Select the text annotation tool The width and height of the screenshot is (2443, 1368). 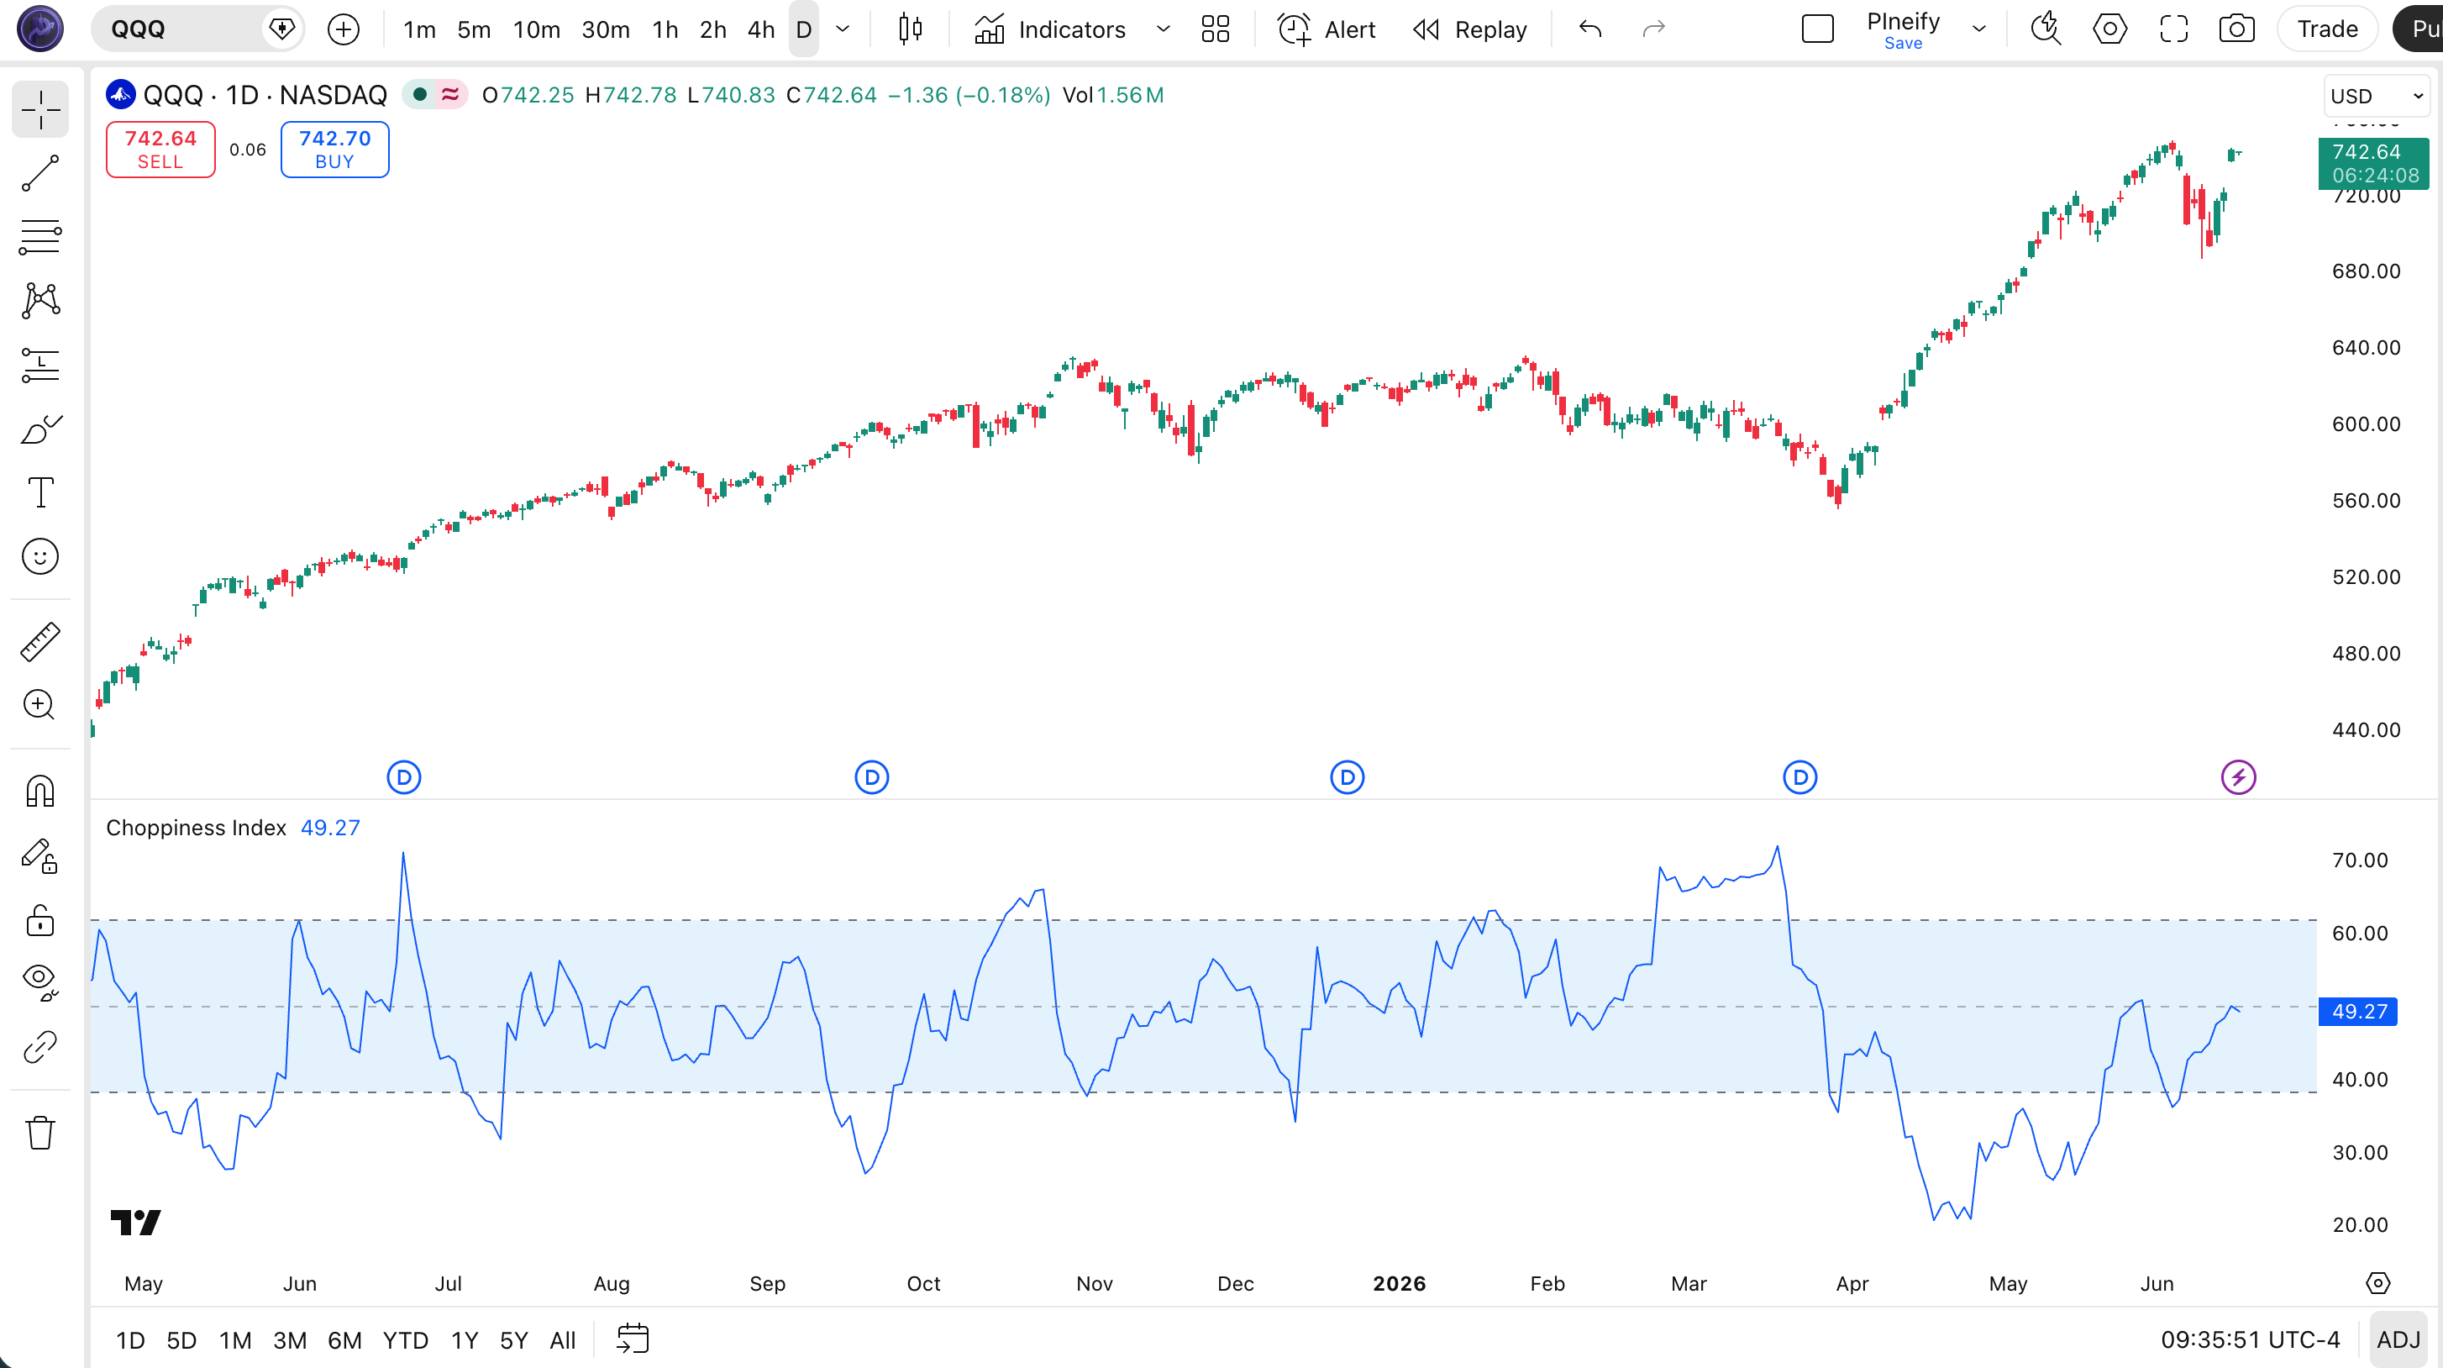39,492
